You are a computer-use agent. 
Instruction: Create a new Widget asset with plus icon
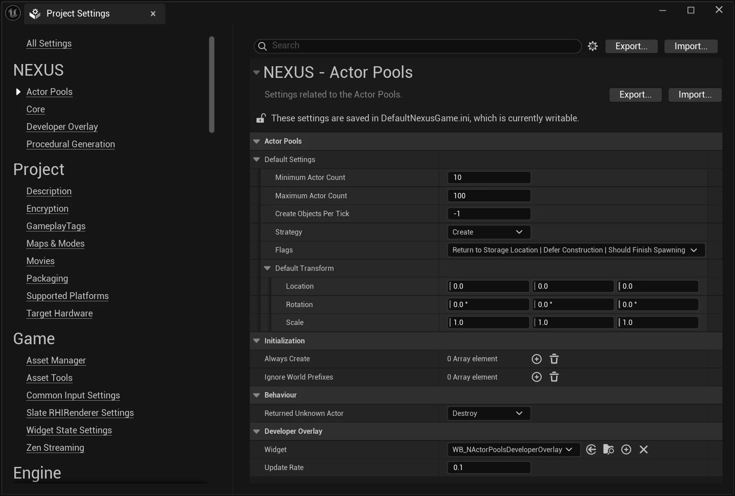(x=626, y=449)
